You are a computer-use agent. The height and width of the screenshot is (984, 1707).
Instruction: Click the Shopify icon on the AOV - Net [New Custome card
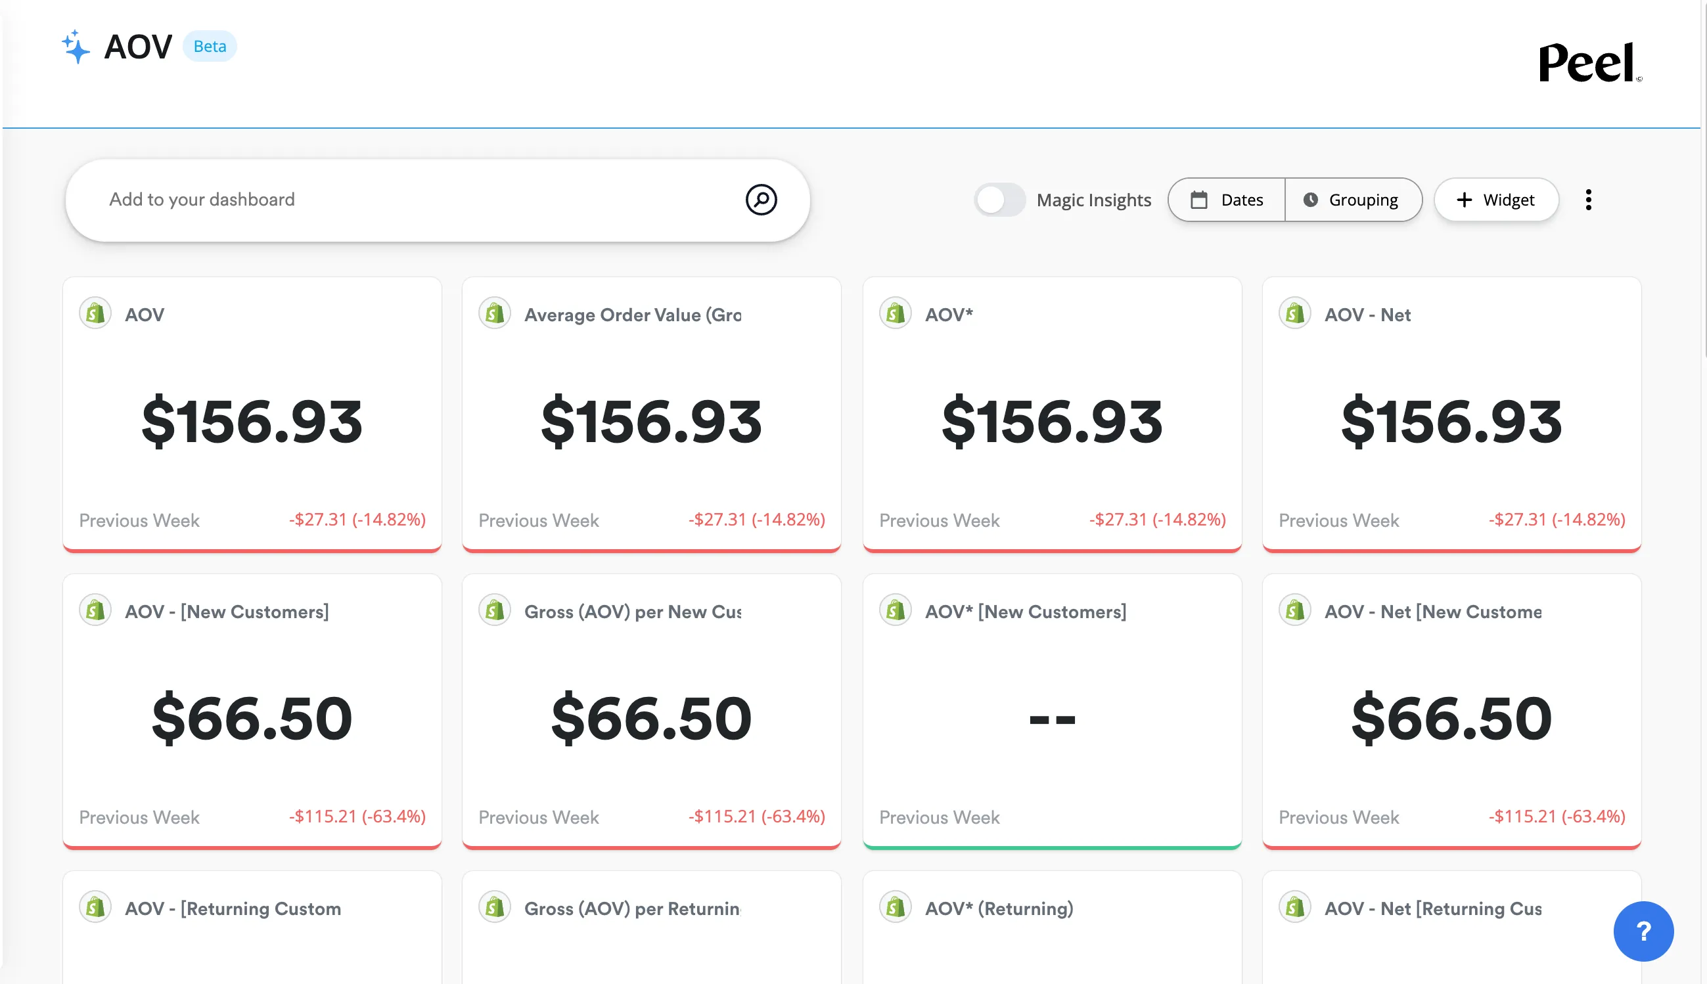pos(1295,610)
